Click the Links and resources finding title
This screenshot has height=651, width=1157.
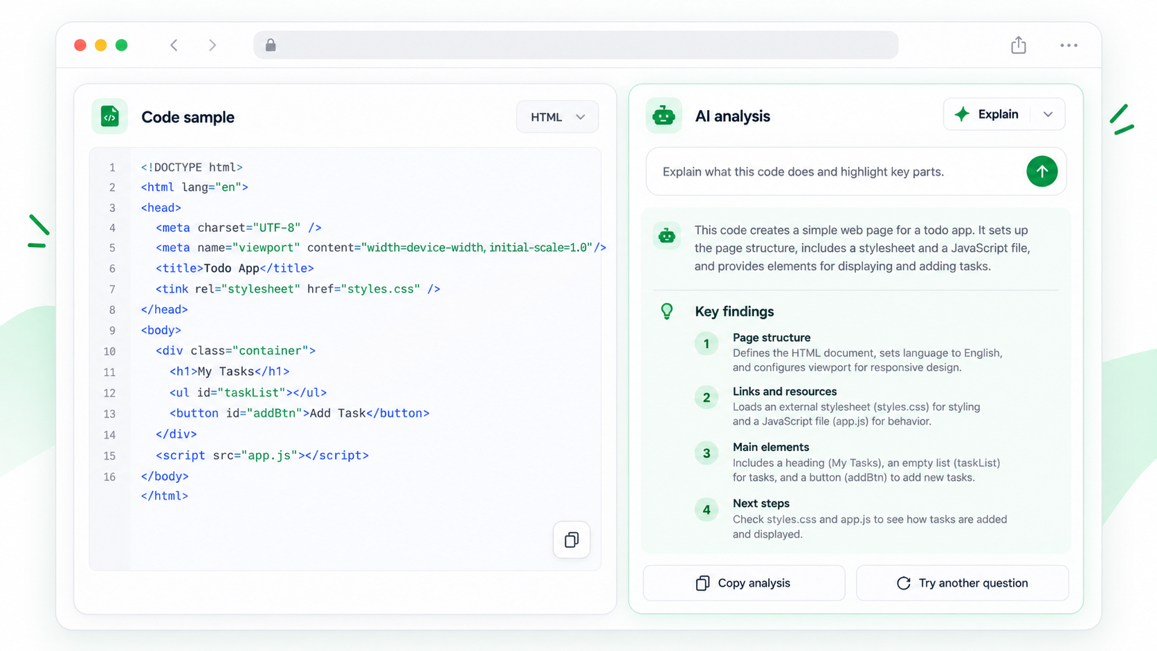[x=785, y=392]
